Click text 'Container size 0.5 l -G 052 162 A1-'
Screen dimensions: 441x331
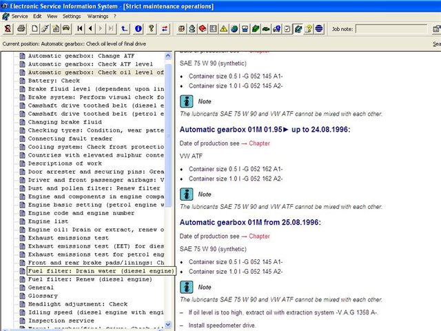point(236,169)
